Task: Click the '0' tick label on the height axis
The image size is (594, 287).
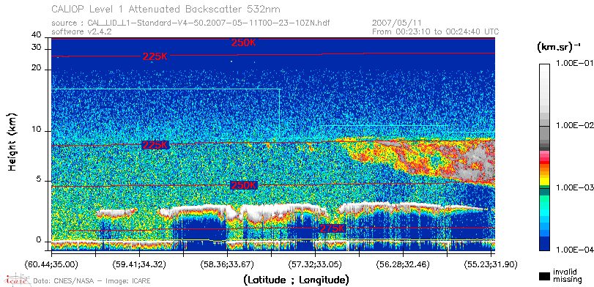Action: [39, 240]
